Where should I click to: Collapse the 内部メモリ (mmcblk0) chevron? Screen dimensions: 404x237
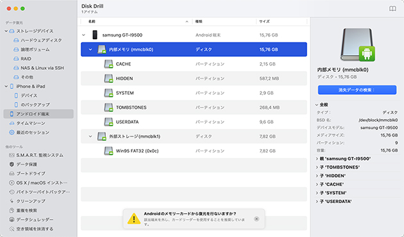(90, 49)
